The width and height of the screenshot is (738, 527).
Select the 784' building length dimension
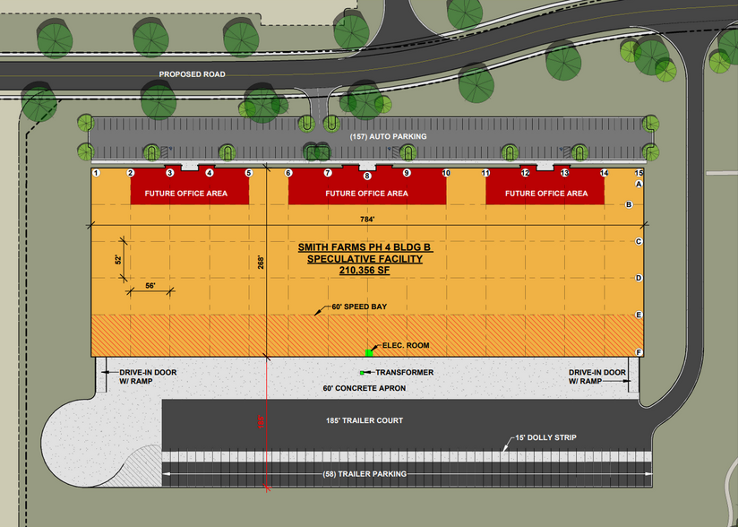pos(367,220)
